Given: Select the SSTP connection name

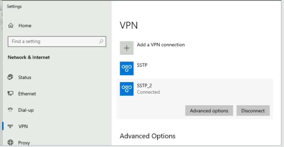Looking at the screenshot, I should click(x=142, y=65).
